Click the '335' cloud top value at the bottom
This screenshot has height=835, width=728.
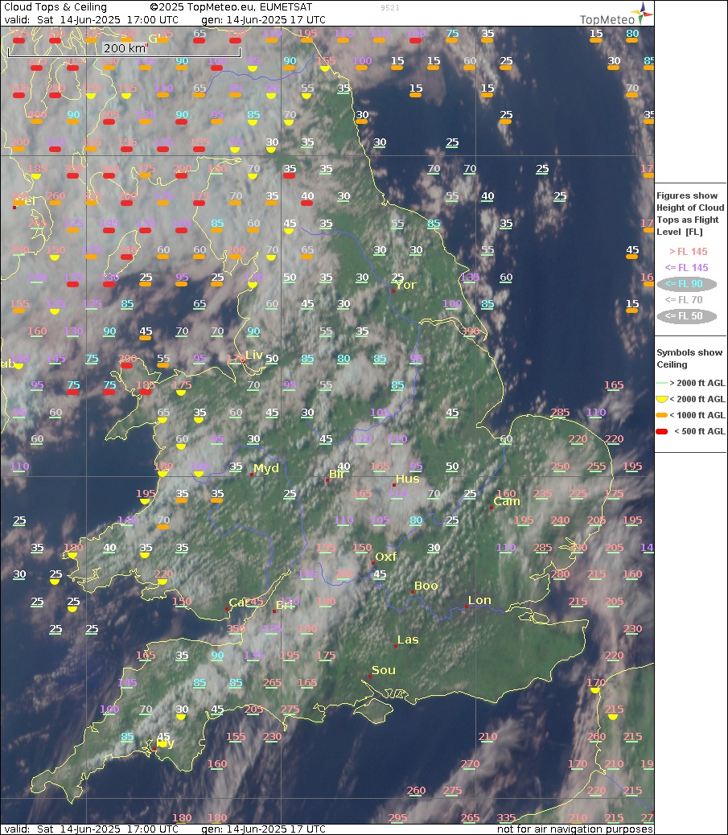click(506, 817)
